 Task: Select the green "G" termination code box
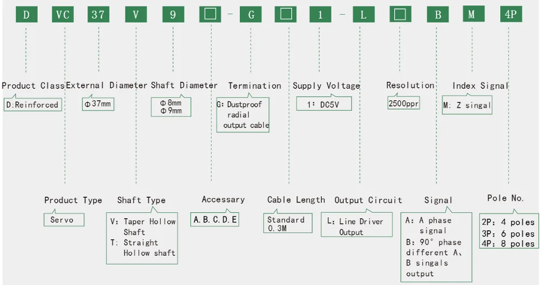[x=251, y=15]
